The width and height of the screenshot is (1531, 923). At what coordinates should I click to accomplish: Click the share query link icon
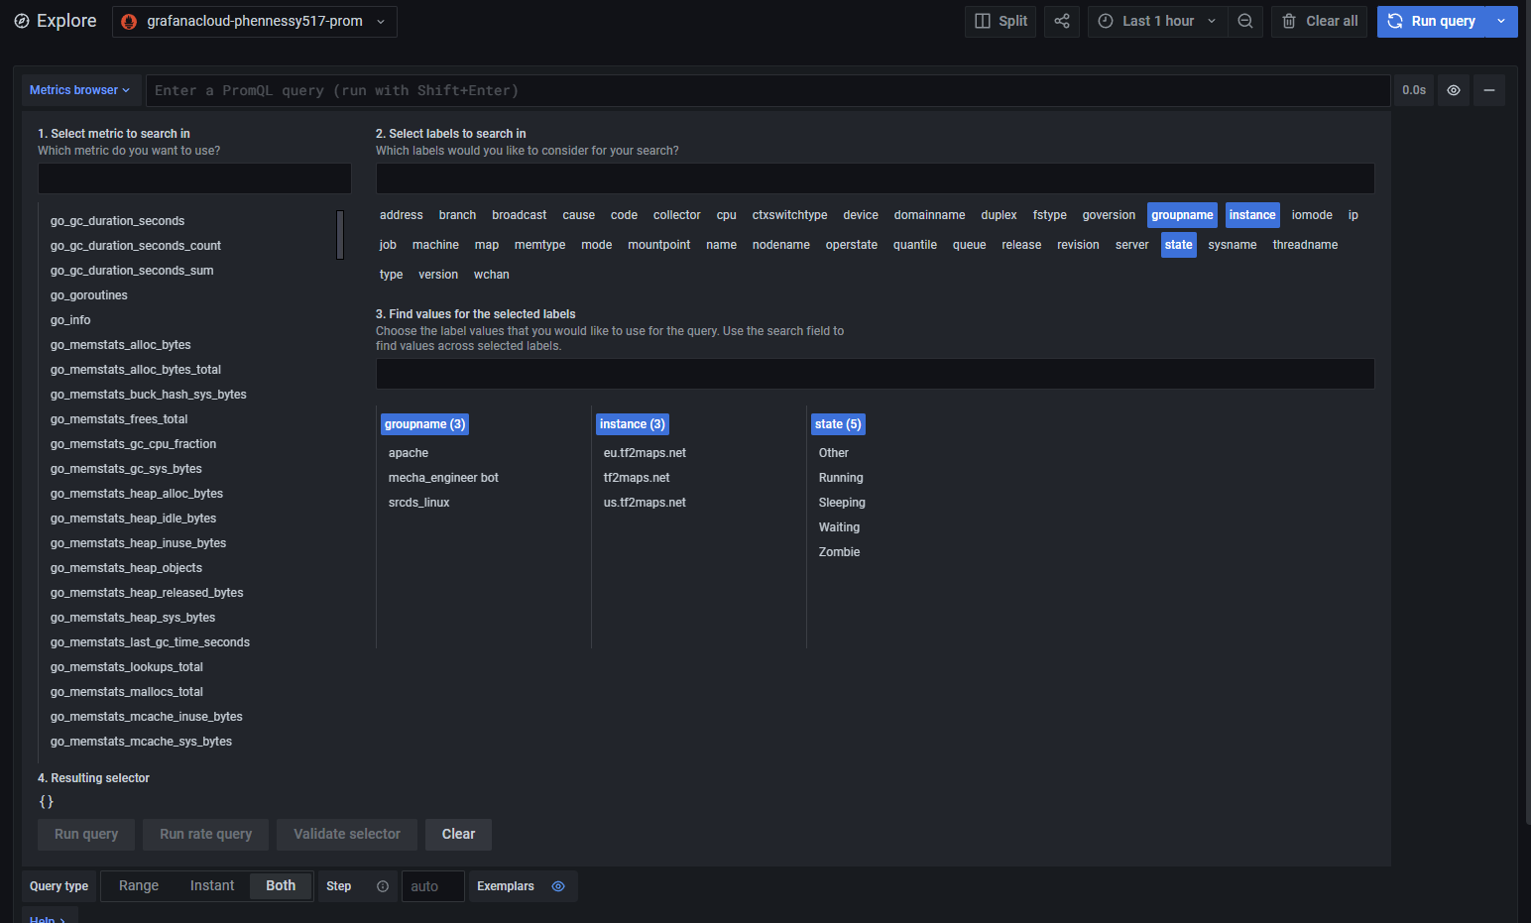(1061, 21)
